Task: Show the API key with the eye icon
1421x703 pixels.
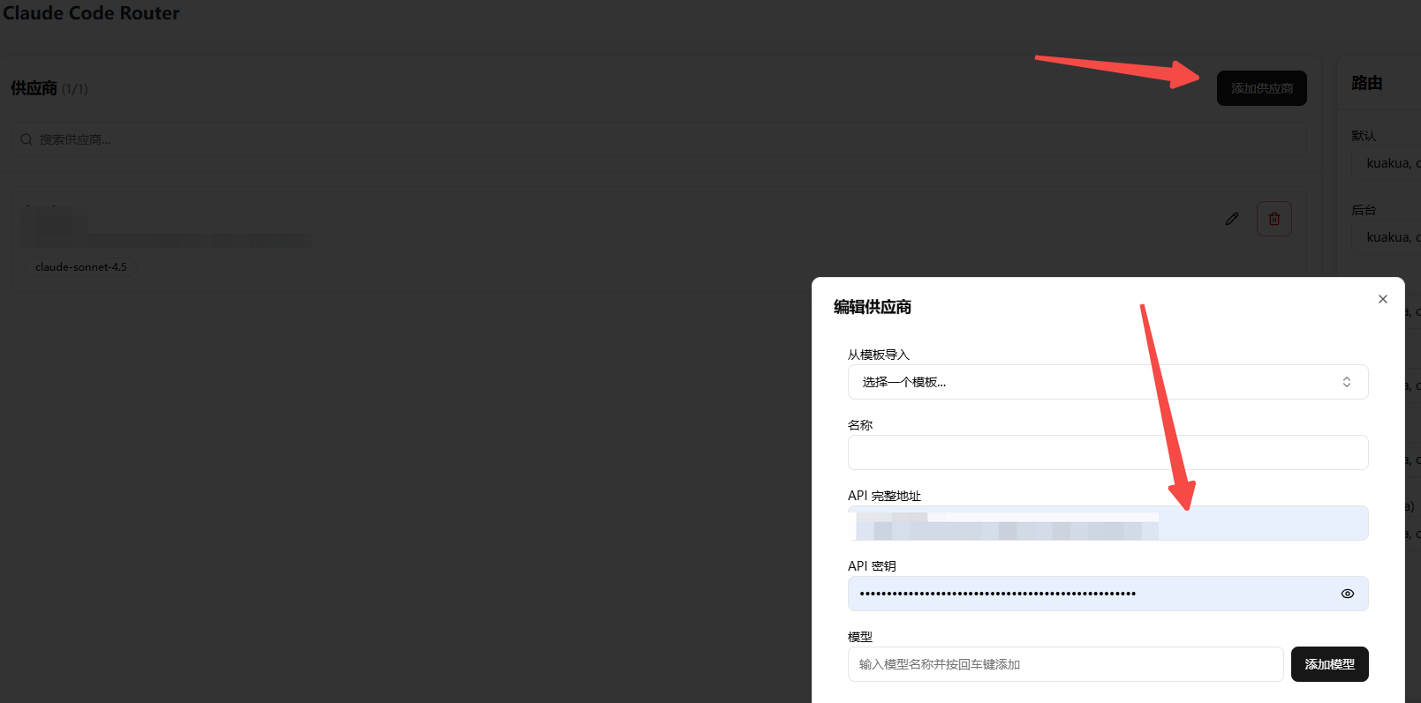Action: point(1348,594)
